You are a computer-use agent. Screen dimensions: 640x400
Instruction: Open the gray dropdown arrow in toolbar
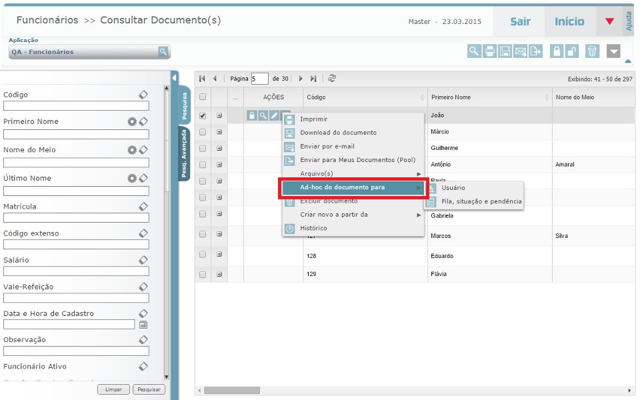tap(613, 51)
